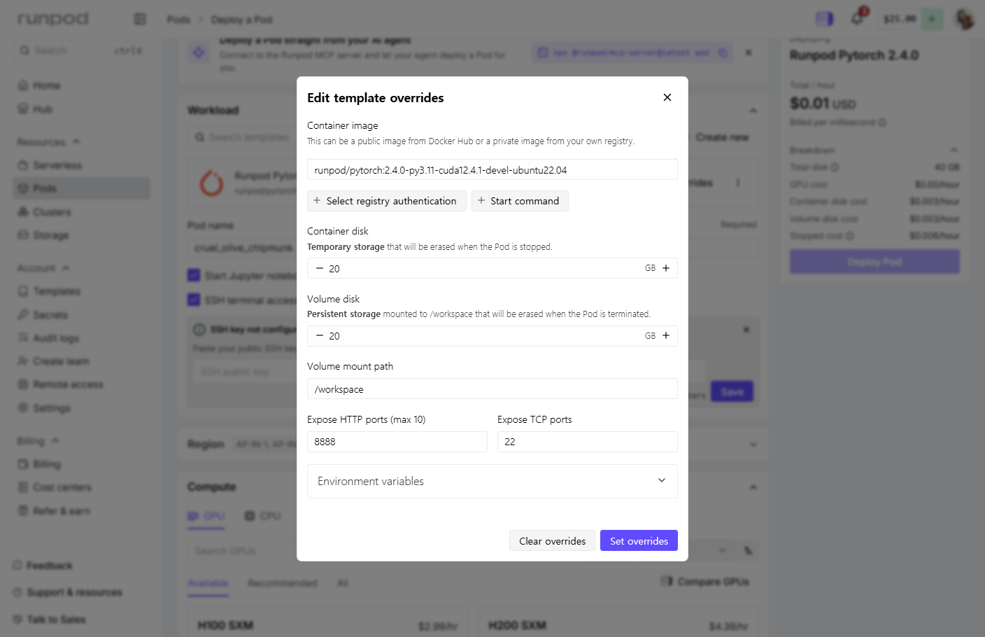Focus the Volume mount path field

492,388
